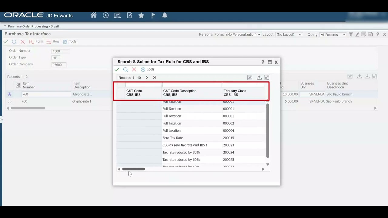Click OK checkmark on Purchase Tax Interface toolbar
The width and height of the screenshot is (388, 218).
[x=6, y=42]
